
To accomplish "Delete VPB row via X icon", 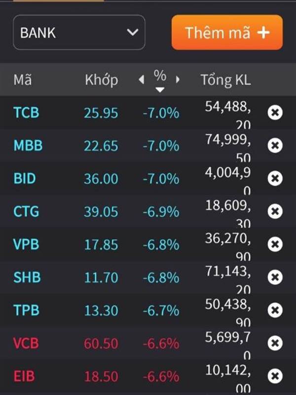I will coord(275,244).
